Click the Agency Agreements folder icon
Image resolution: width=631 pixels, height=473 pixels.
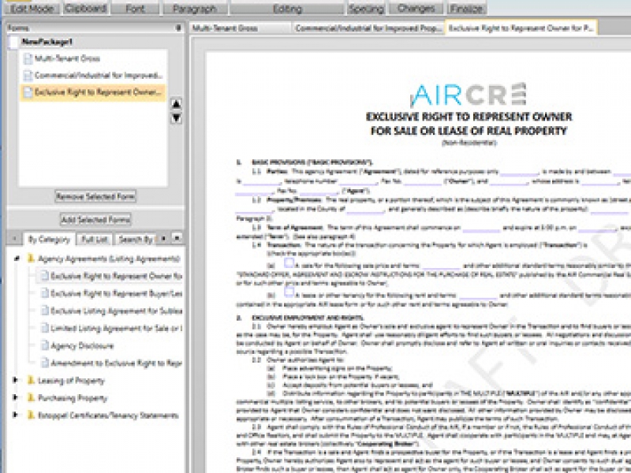30,257
